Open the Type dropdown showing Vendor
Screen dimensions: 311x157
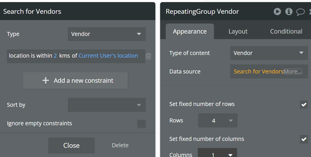(x=107, y=34)
